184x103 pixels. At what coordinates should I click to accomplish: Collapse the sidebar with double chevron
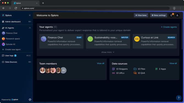pos(30,15)
